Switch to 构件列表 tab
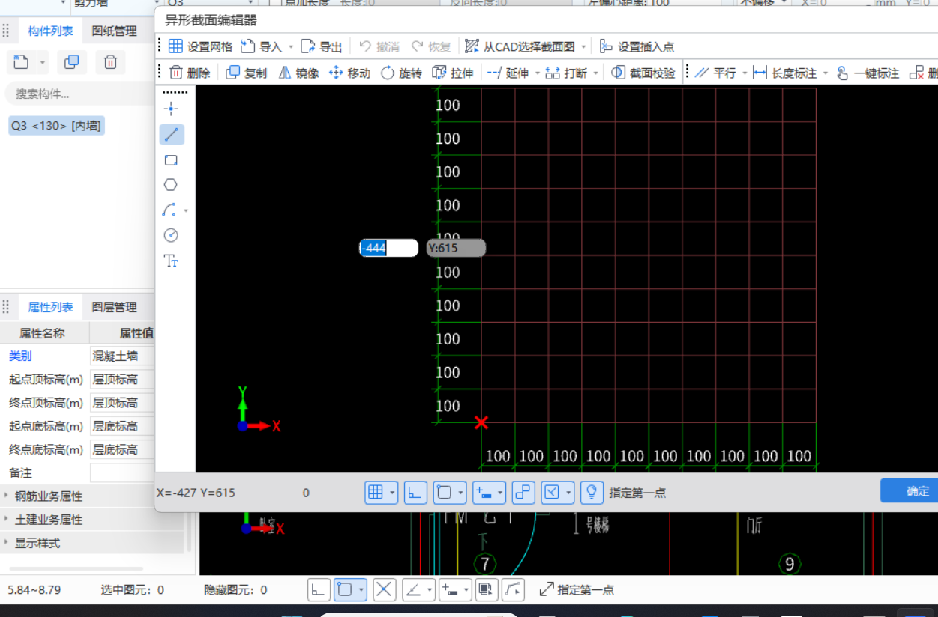Screen dimensions: 938x617 pos(50,31)
